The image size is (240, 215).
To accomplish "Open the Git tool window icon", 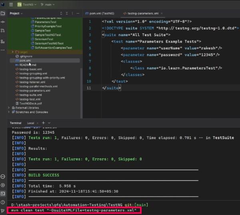I will [3, 210].
